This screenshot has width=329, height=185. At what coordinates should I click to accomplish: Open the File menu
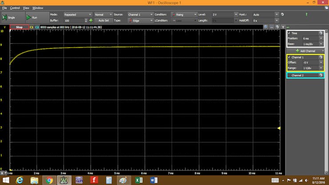pos(4,8)
